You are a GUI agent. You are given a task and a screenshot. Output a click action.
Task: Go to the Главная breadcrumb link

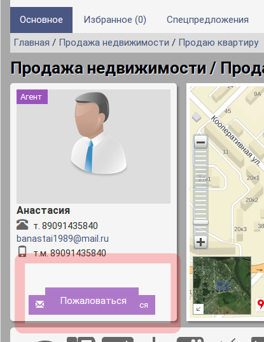coord(32,43)
